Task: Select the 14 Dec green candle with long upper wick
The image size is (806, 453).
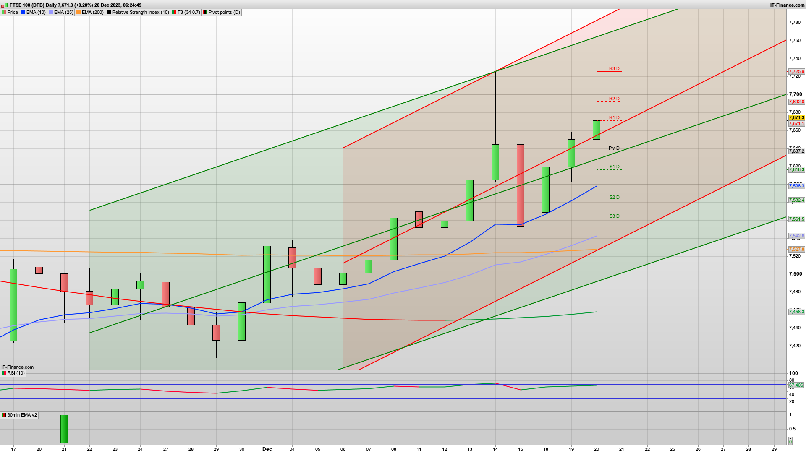Action: click(495, 162)
